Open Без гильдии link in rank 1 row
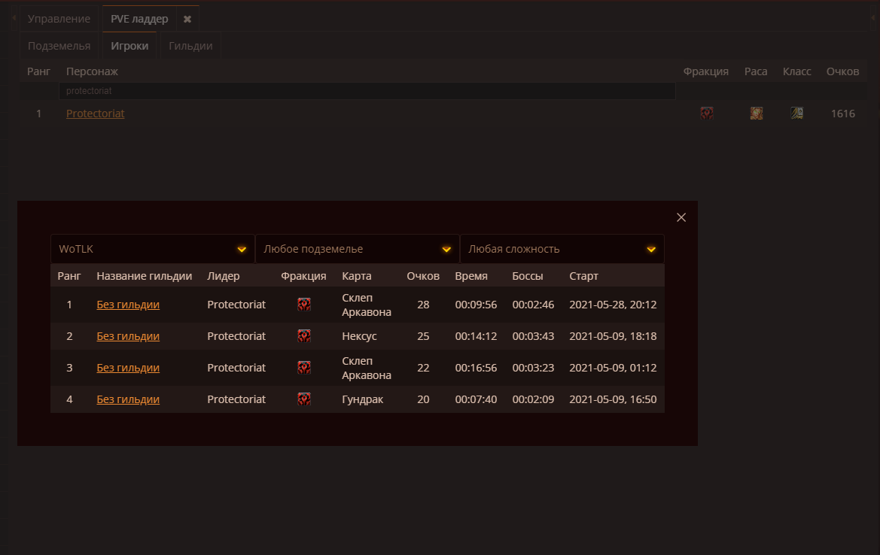 tap(128, 305)
